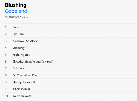Click track number 3
Image resolution: width=137 pixels, height=101 pixels.
[x=6, y=41]
